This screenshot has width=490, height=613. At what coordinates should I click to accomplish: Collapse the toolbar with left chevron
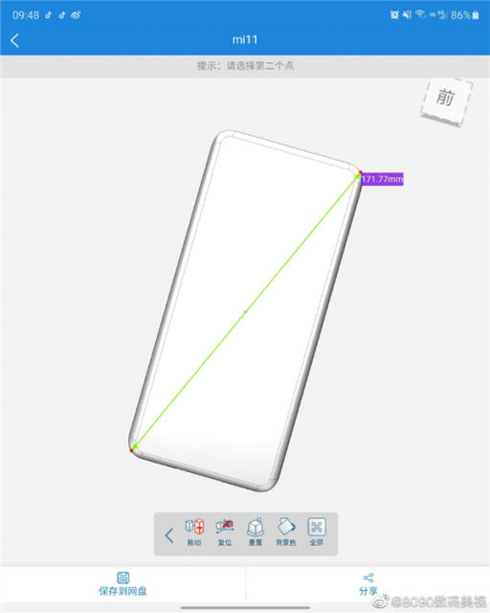pyautogui.click(x=169, y=535)
